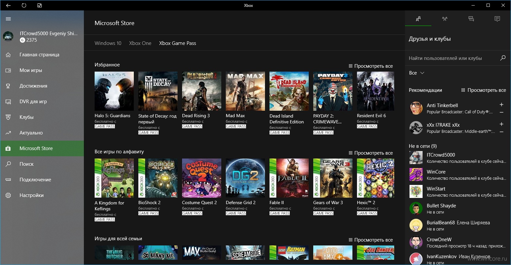Add Anti Tinkerbell as friend with plus
The height and width of the screenshot is (265, 511).
click(502, 105)
